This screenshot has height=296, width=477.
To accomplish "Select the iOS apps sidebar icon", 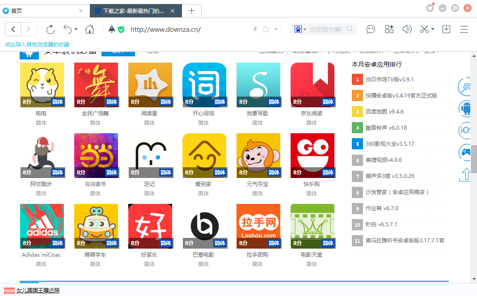I will coord(465,130).
